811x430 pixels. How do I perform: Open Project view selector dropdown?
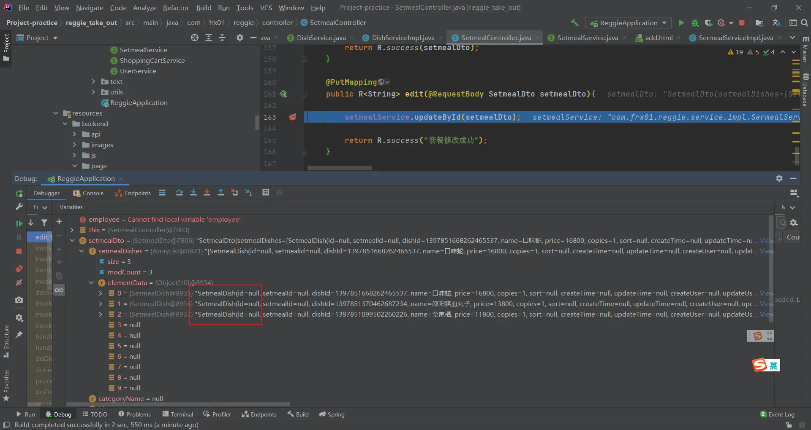click(38, 38)
